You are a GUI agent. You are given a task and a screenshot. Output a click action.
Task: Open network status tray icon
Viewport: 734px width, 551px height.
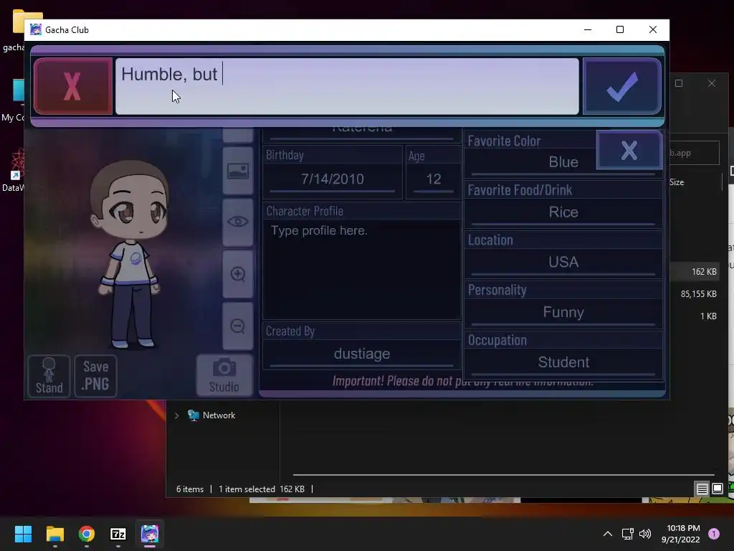[x=627, y=534]
